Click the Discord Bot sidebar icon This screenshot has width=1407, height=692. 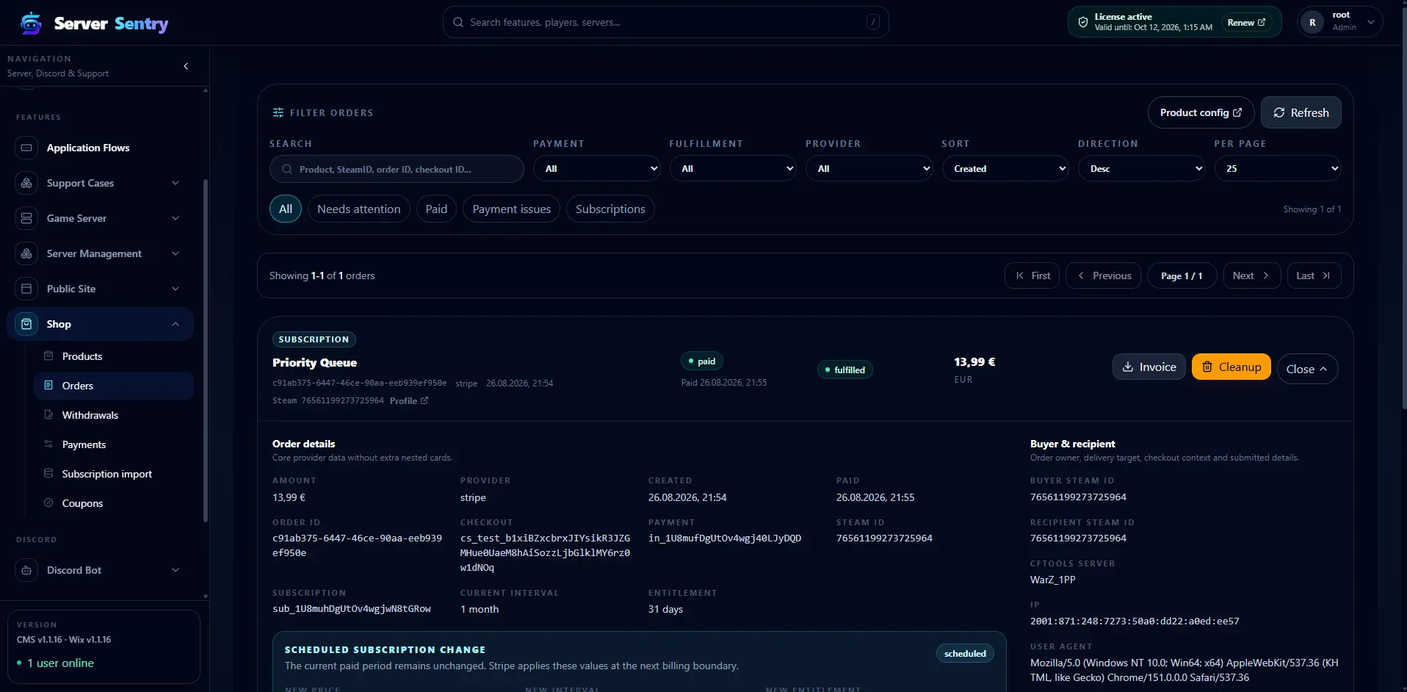(26, 570)
